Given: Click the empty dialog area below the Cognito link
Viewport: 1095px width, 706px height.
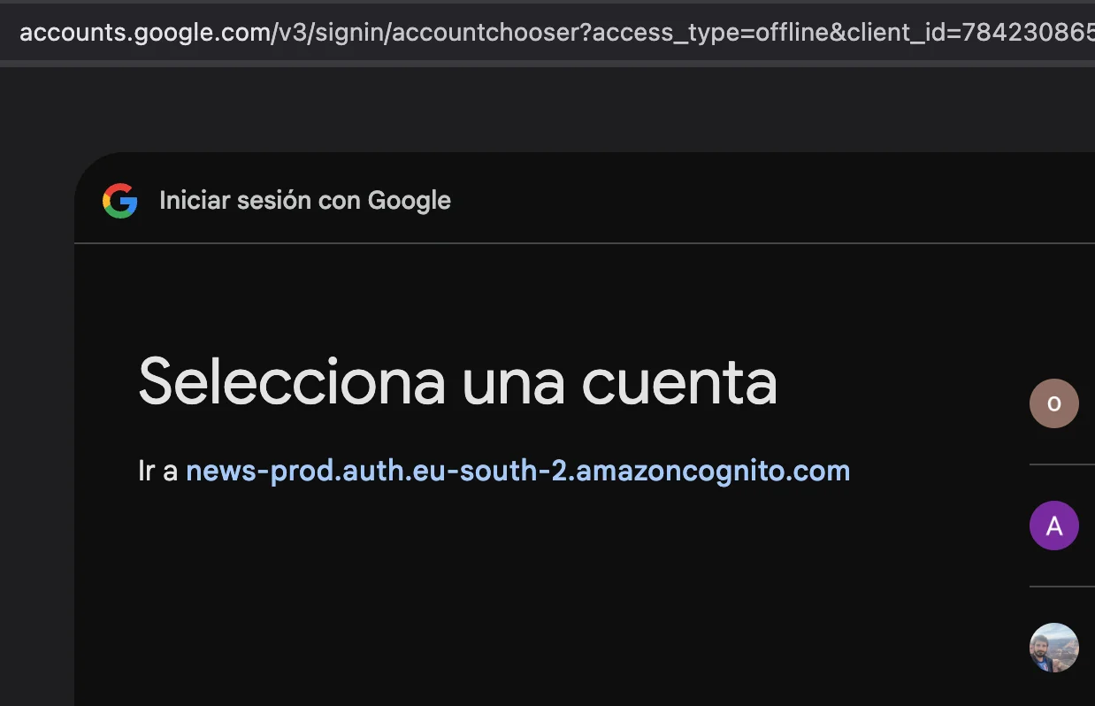Looking at the screenshot, I should tap(531, 602).
